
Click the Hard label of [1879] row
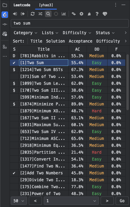click(97, 111)
